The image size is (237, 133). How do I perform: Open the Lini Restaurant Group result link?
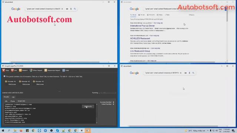(x=140, y=51)
